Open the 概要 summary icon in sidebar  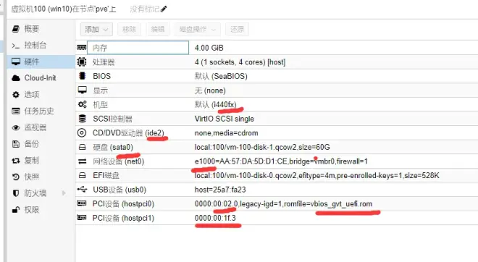coord(16,29)
